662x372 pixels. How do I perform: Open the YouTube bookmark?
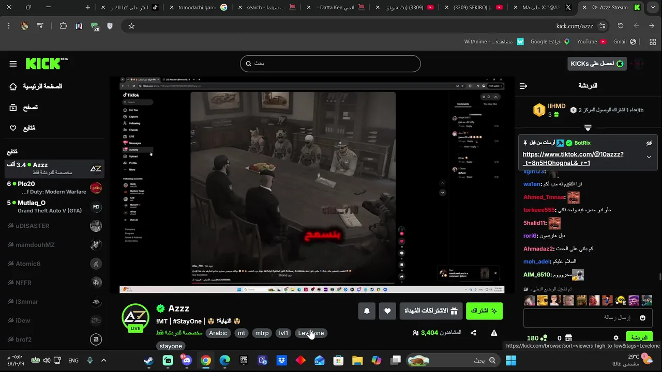(x=591, y=41)
